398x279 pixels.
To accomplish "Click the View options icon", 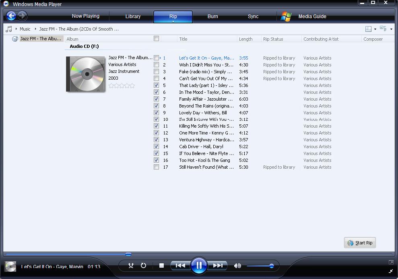I will point(383,29).
